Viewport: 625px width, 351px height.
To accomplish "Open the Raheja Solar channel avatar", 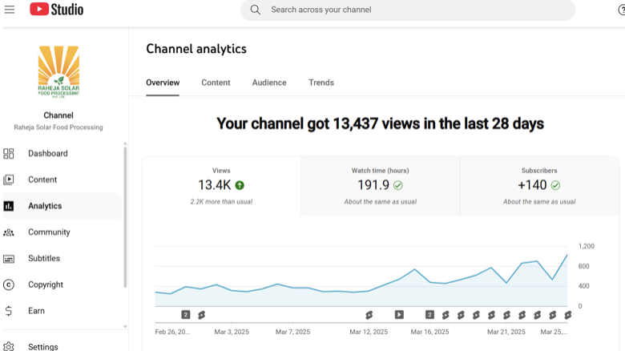I will [x=58, y=71].
